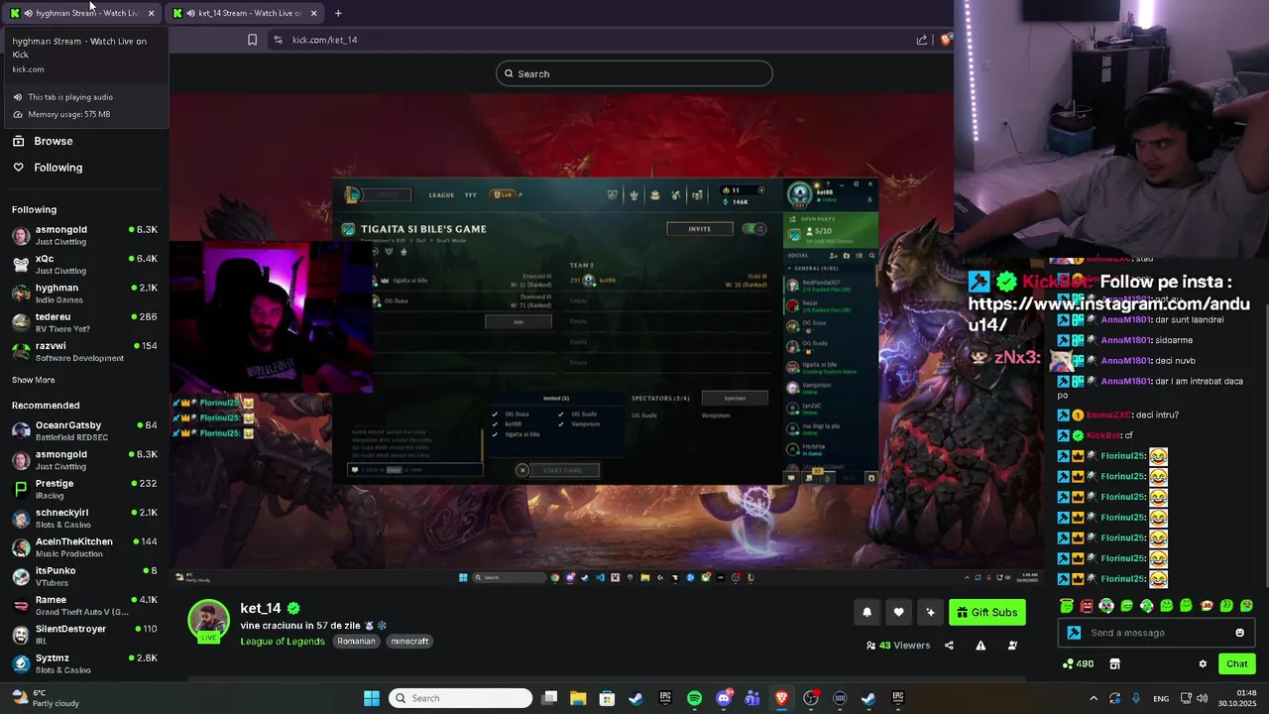Image resolution: width=1269 pixels, height=714 pixels.
Task: Switch input language via ENG indicator
Action: (1161, 698)
